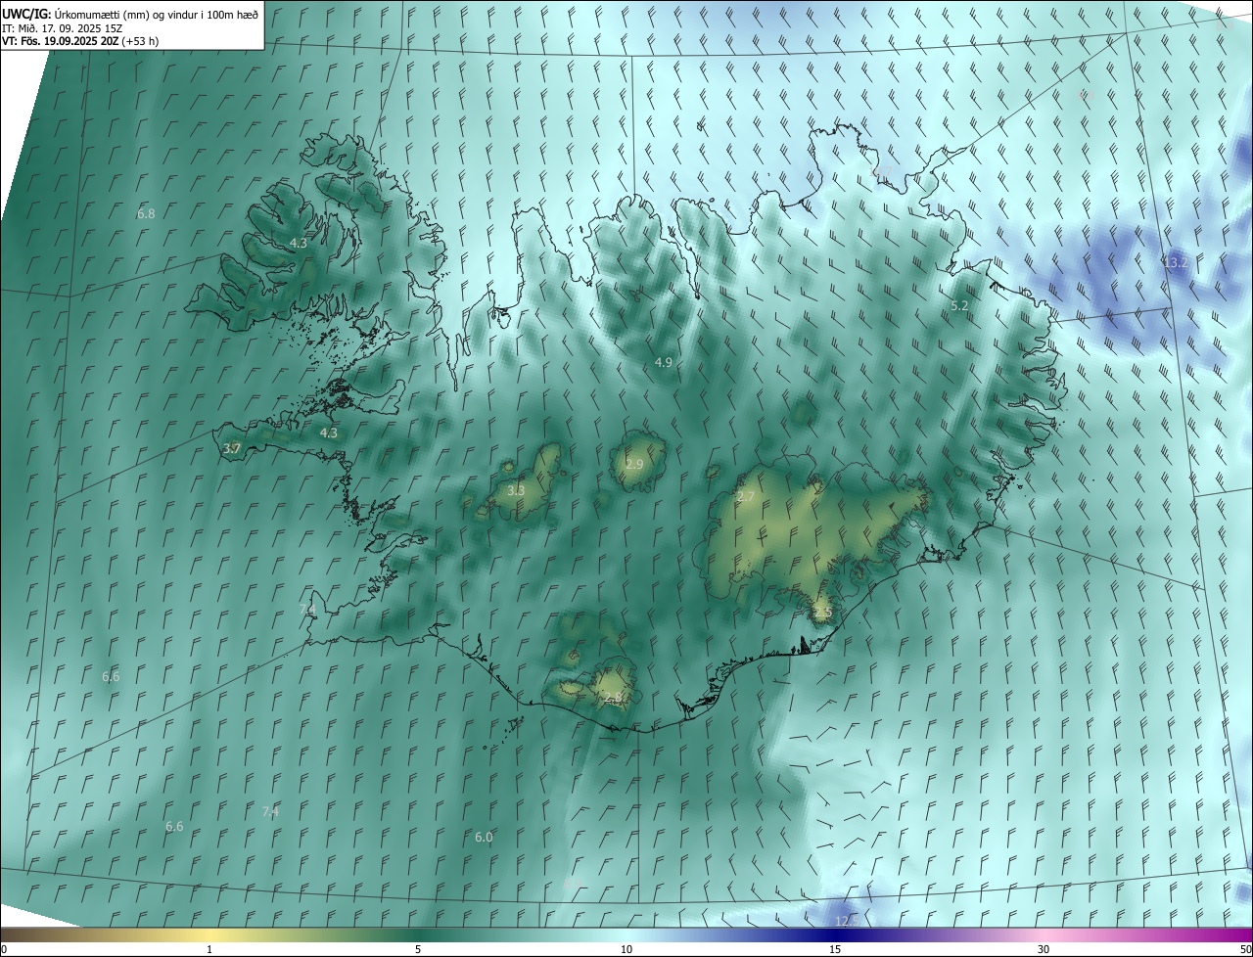1253x957 pixels.
Task: Click the 15 label on the color scale
Action: (x=835, y=949)
